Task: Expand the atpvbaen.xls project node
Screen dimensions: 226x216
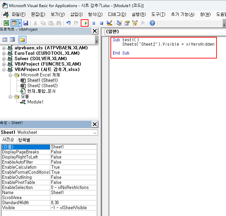Action: (4, 48)
